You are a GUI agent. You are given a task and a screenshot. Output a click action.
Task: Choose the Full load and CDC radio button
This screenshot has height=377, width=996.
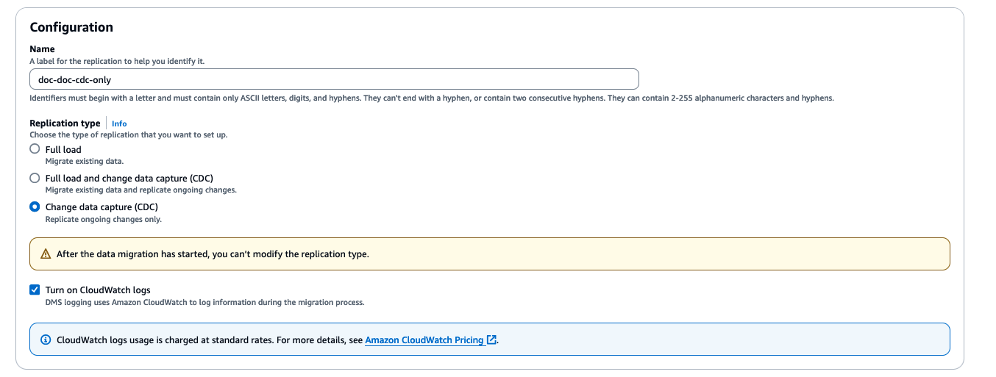tap(35, 178)
